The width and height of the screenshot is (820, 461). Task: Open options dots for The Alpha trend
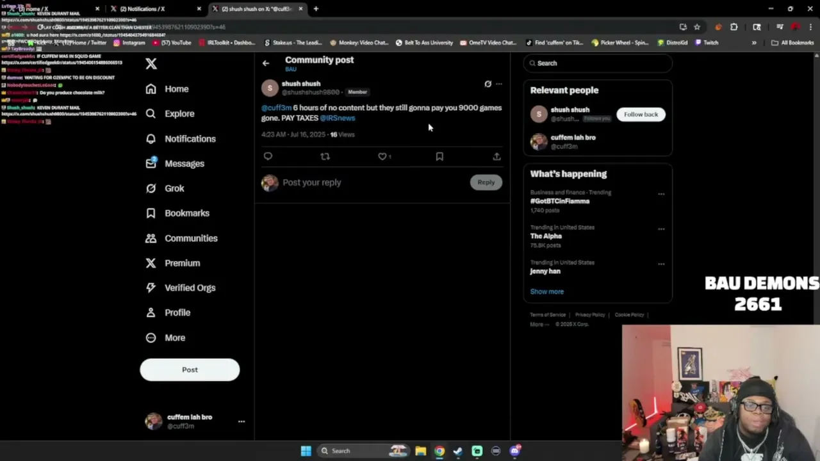pos(661,229)
